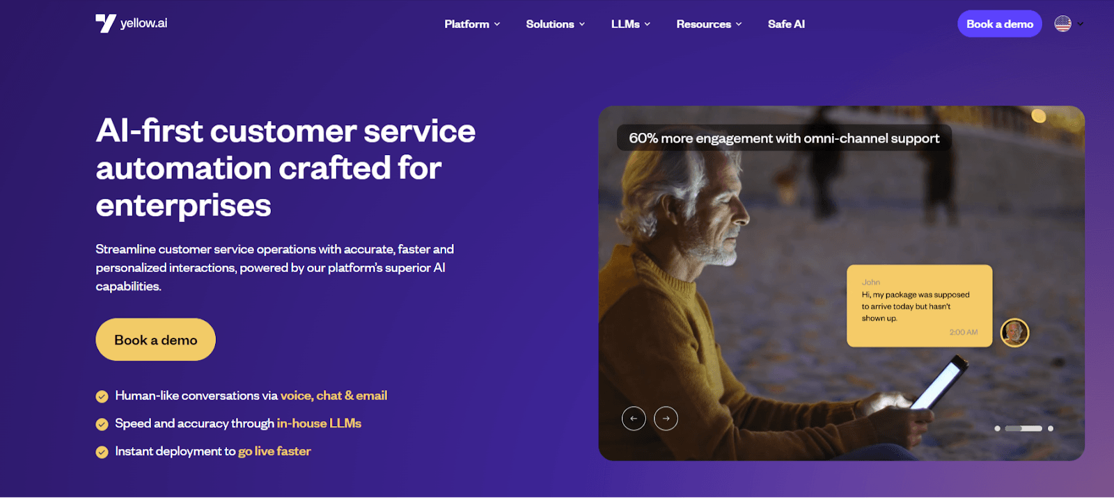Click the yellow customer chat message bubble

click(x=919, y=306)
